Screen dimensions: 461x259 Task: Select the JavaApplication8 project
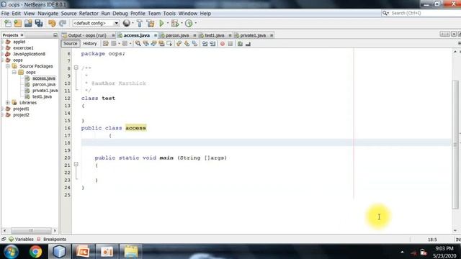29,54
